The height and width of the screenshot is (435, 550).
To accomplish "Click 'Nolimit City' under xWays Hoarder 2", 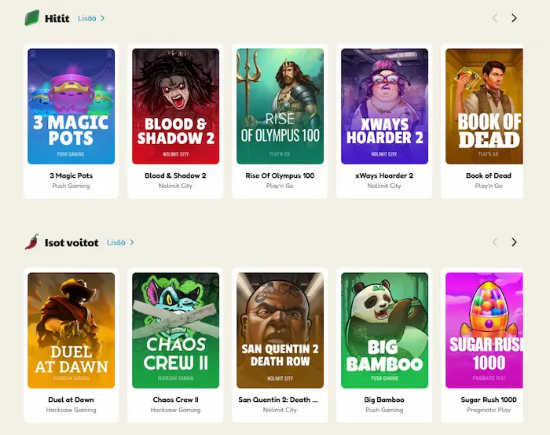I will 384,186.
